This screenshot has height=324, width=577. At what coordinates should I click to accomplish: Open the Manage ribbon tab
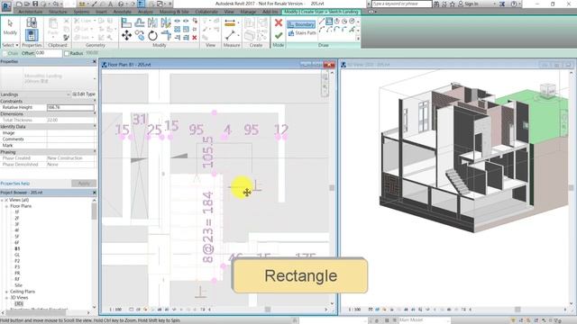click(x=248, y=12)
